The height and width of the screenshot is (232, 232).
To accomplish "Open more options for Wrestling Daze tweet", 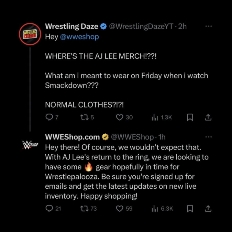I will [208, 26].
